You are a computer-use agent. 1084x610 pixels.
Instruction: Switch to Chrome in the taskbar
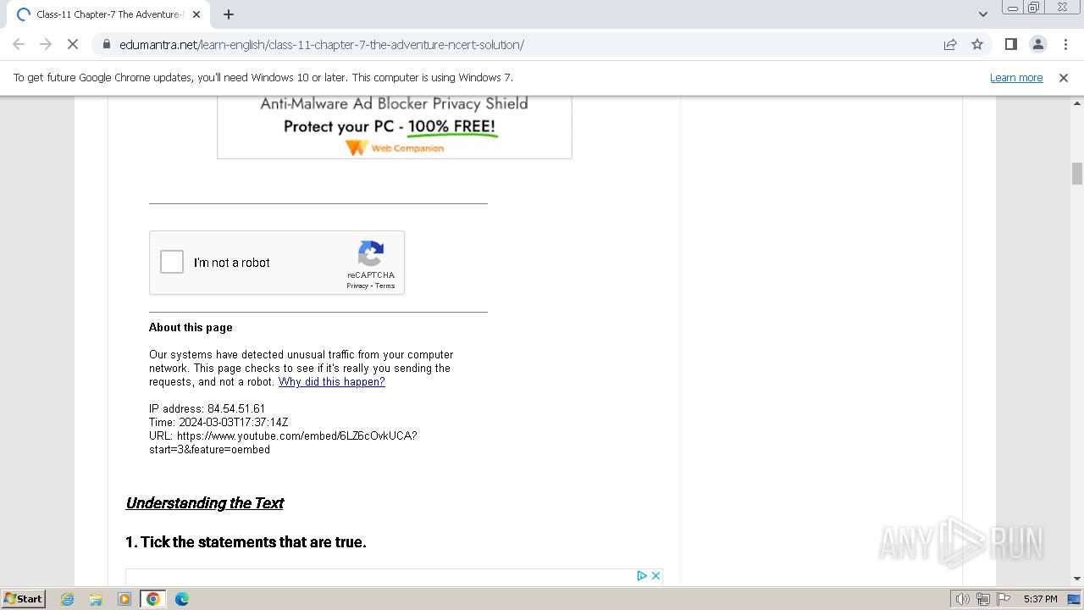click(x=153, y=599)
